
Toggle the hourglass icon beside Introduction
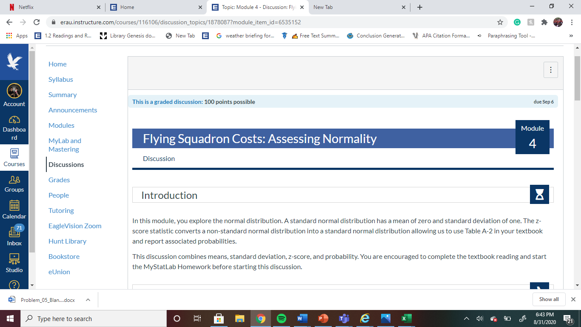[x=539, y=194]
